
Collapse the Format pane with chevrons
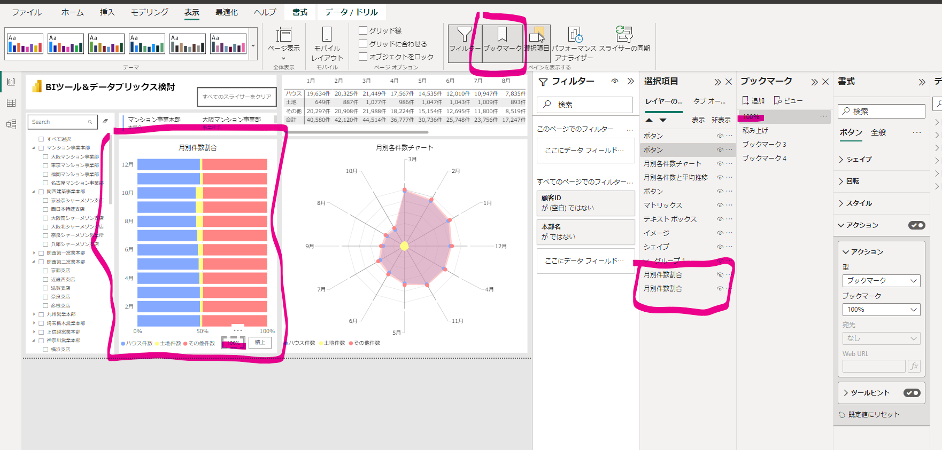922,82
